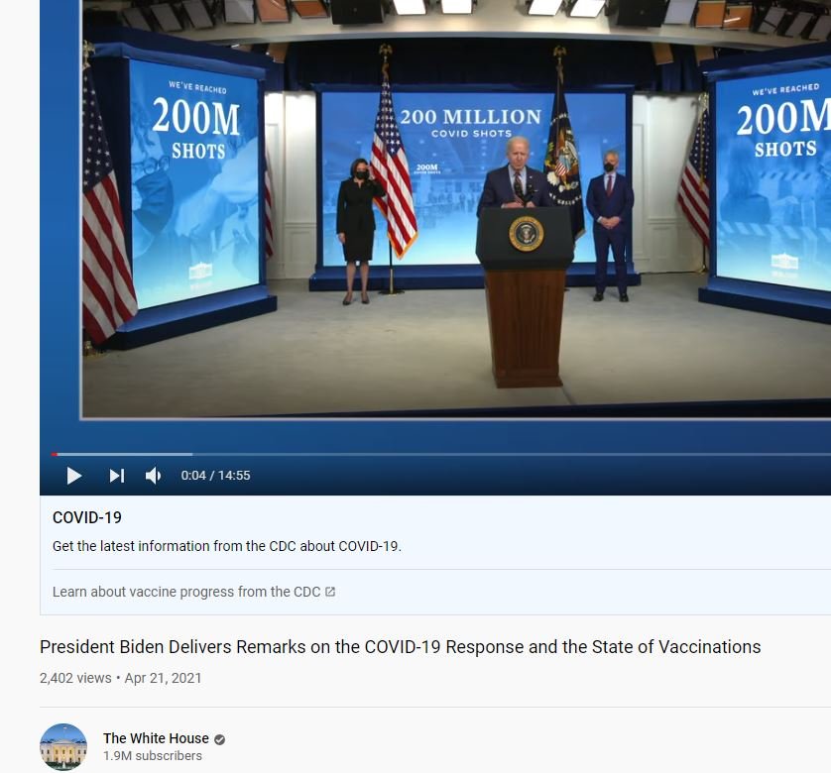Click the COVID-19 info panel heading
This screenshot has width=831, height=773.
(87, 517)
